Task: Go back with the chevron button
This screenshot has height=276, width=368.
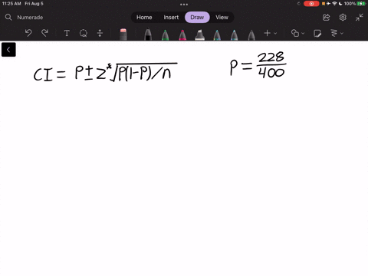Action: click(8, 50)
